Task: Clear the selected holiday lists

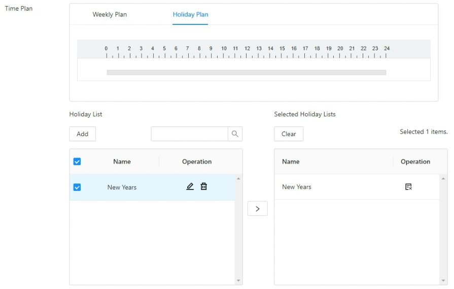Action: [x=289, y=134]
